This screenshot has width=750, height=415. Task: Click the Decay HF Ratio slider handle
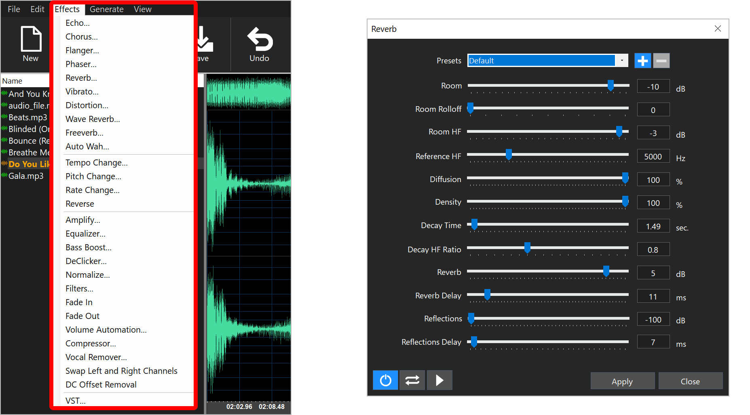(527, 248)
